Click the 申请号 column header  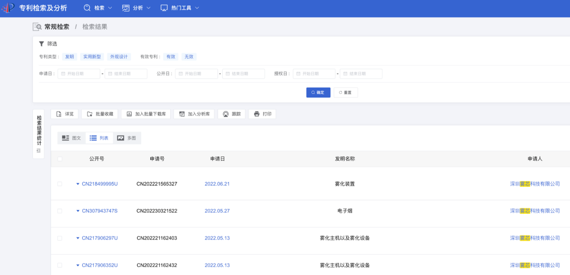[157, 159]
